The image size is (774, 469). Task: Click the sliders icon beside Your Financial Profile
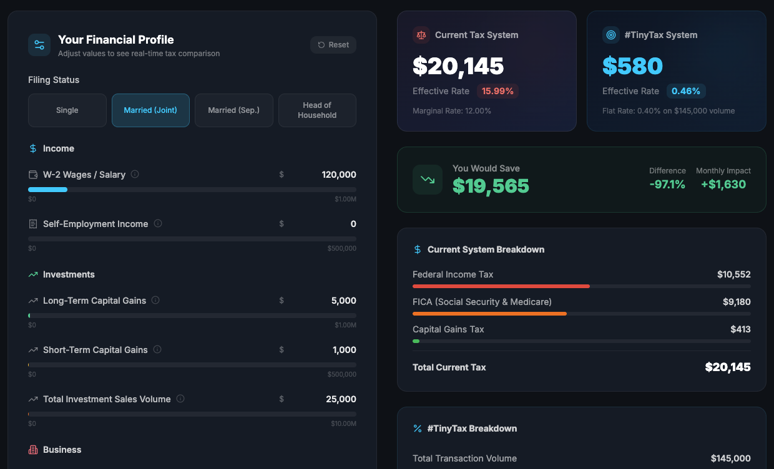click(39, 45)
